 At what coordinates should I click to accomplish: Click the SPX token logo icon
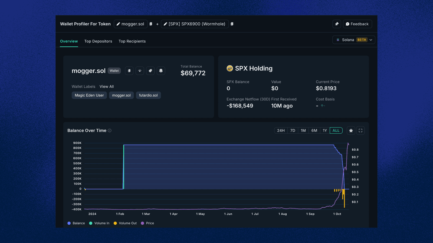(x=230, y=68)
